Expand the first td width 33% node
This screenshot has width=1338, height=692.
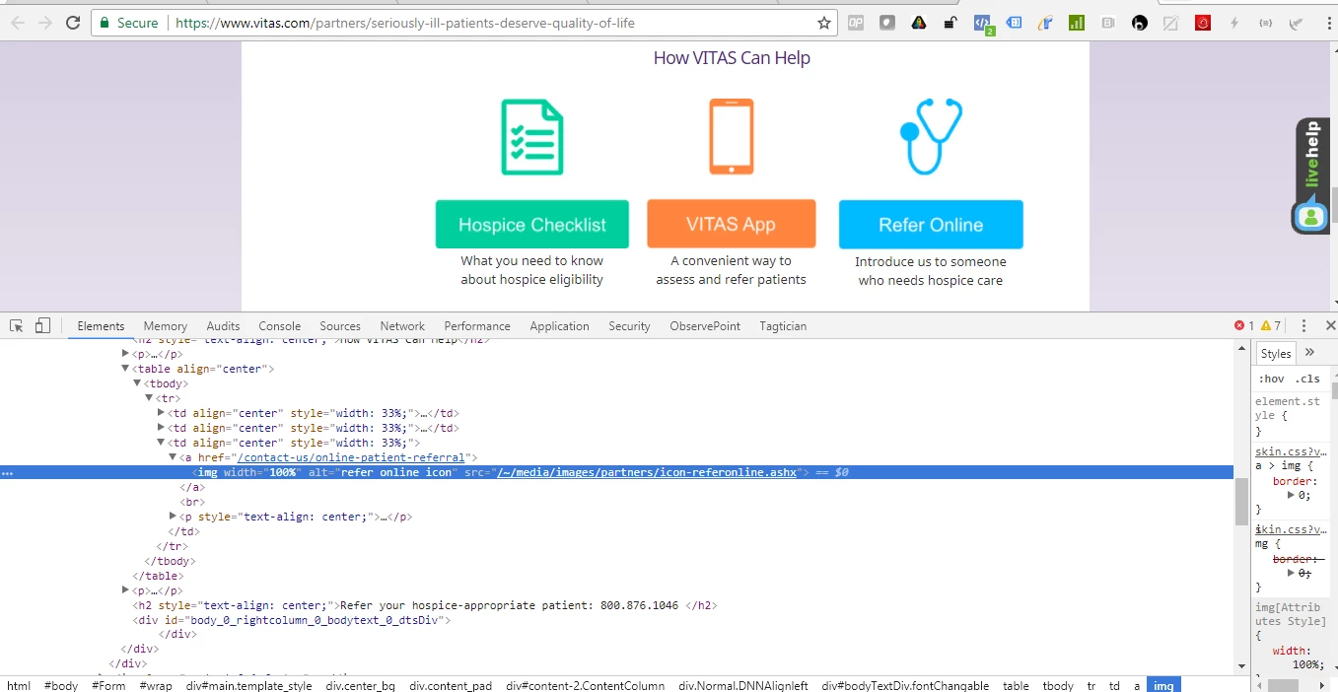pos(161,413)
